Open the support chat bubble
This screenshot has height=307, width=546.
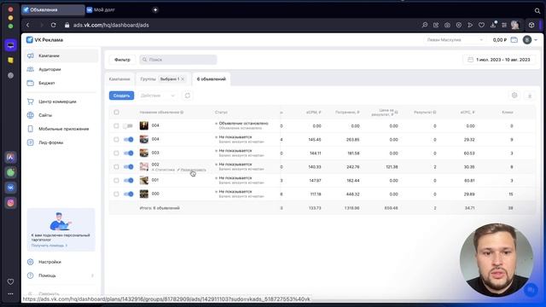coord(531,290)
